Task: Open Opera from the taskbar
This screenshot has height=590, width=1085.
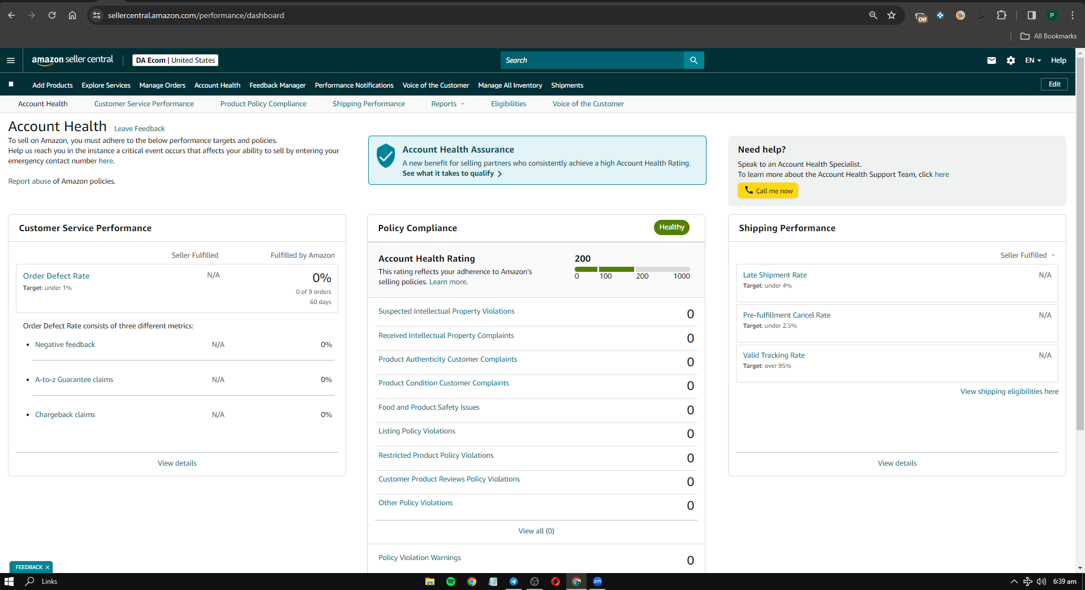Action: click(x=556, y=582)
